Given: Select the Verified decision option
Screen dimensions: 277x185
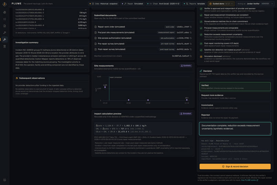Looking at the screenshot, I should point(235,86).
